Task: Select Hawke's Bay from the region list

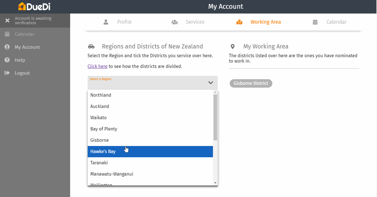Action: [x=103, y=152]
